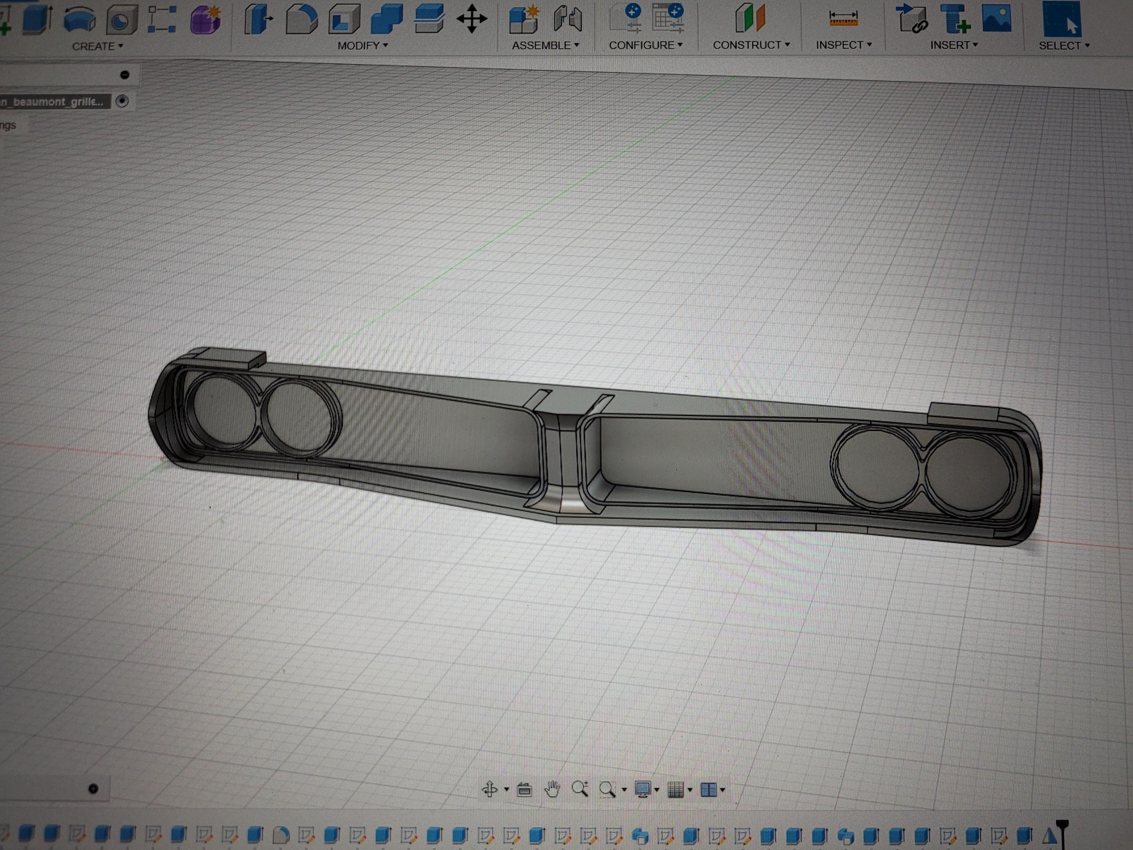Click the Measure ruler icon

(843, 18)
